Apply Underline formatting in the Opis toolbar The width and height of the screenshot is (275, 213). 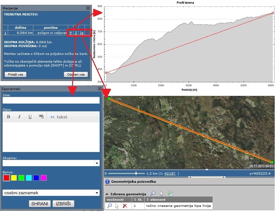tap(30, 117)
